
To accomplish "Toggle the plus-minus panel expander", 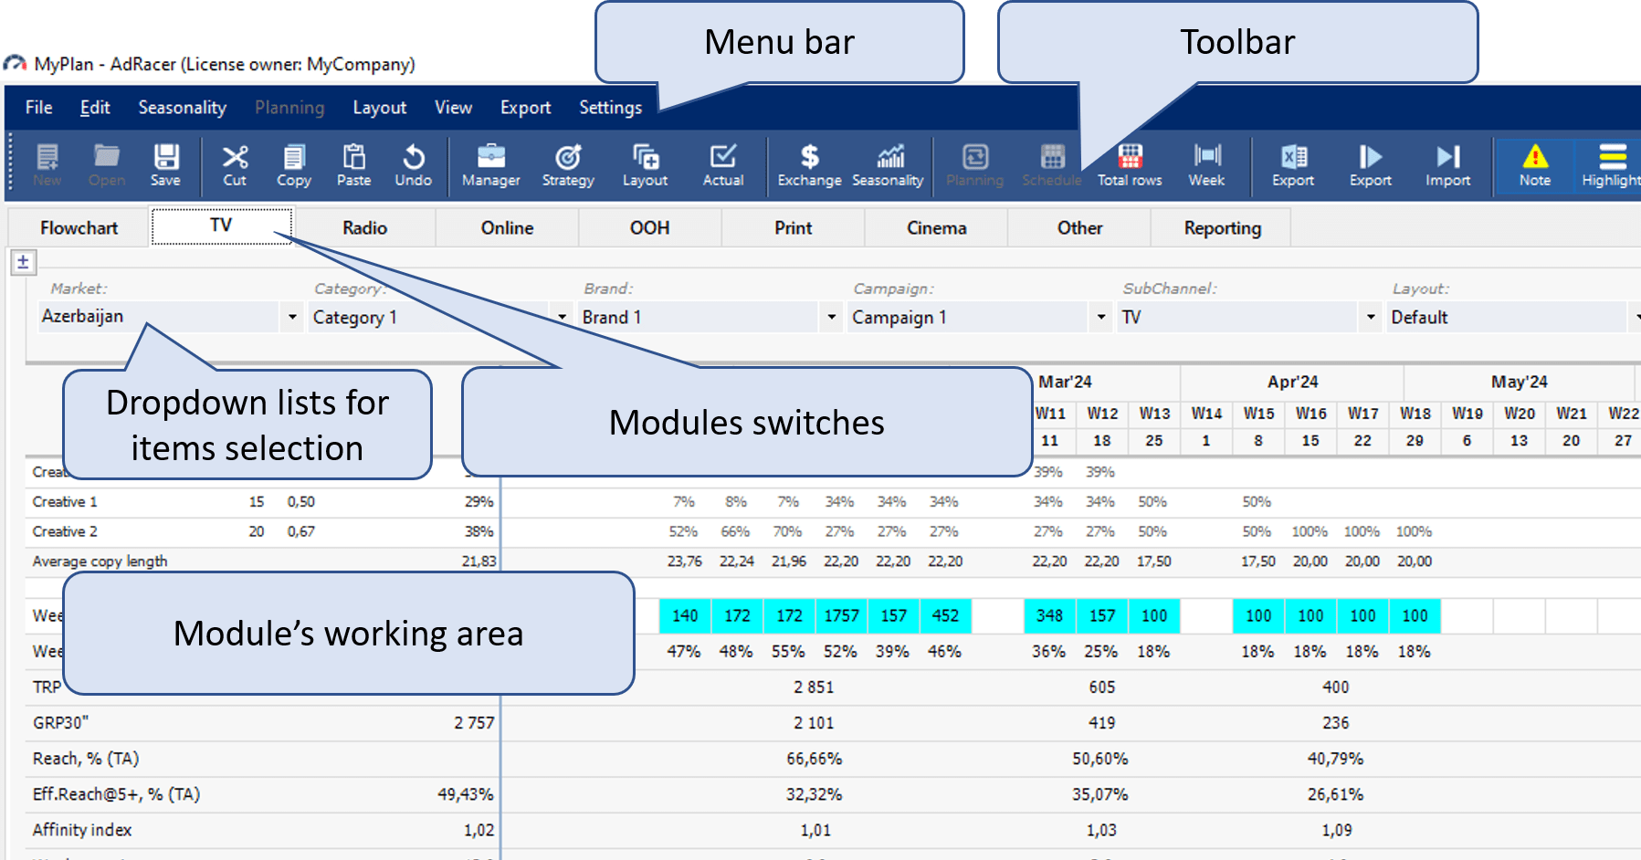I will click(x=23, y=262).
